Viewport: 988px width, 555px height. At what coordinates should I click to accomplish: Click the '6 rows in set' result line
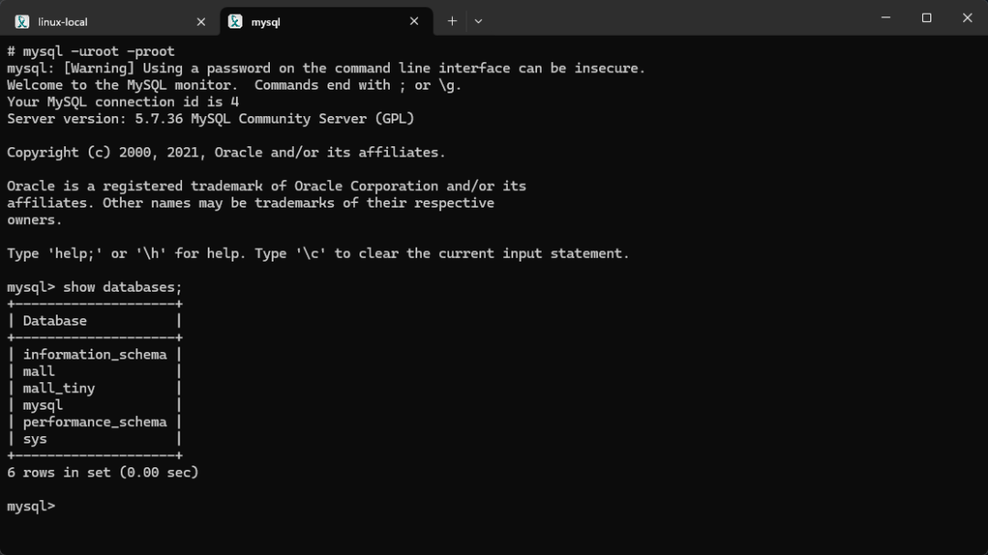102,473
